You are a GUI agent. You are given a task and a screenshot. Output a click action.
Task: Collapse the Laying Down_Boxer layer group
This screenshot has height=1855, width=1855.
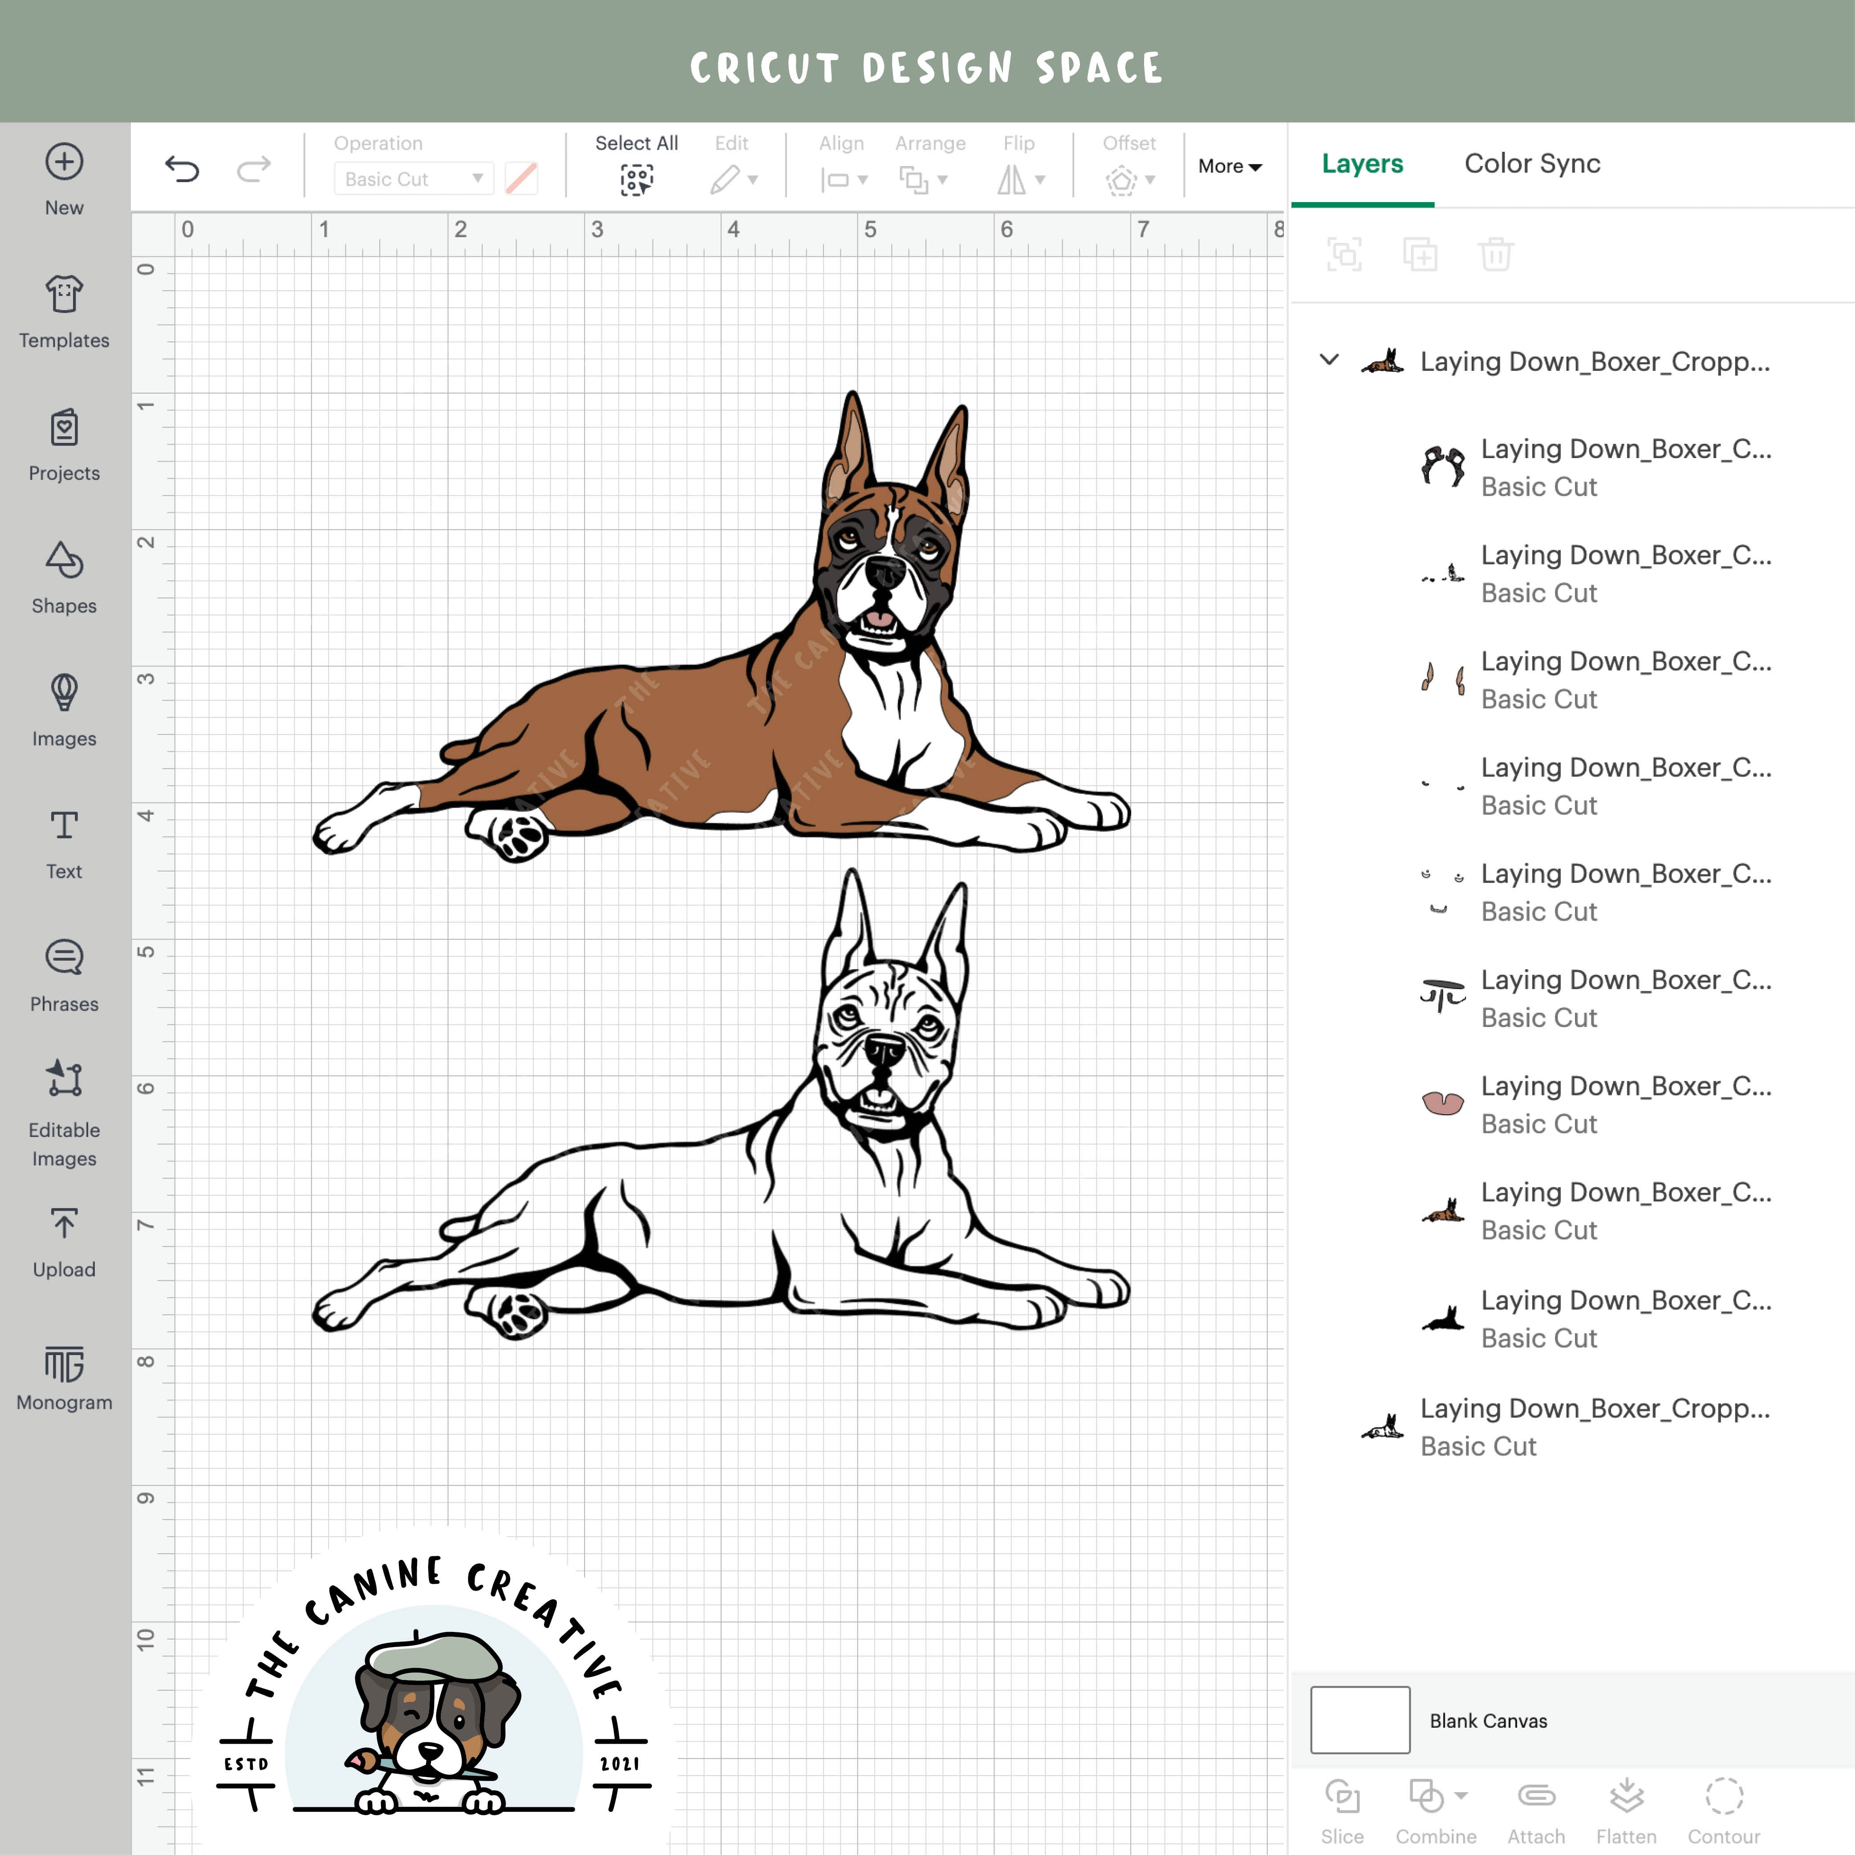(1331, 362)
